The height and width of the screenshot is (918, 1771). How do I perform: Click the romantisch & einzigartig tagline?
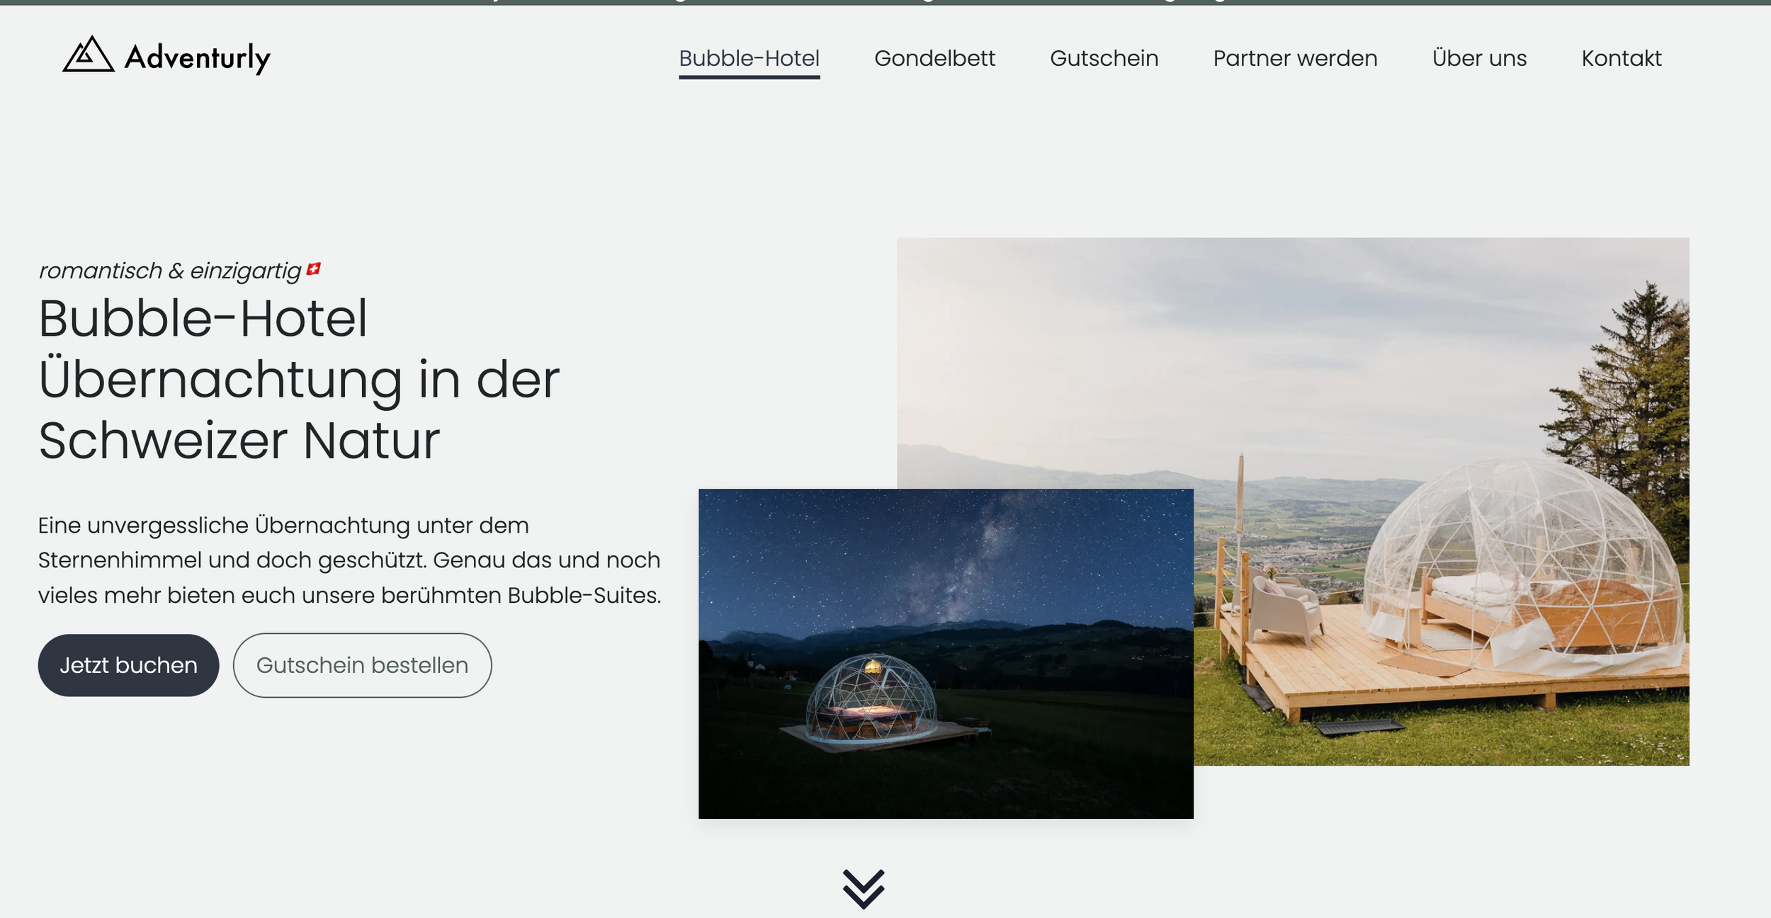pyautogui.click(x=170, y=271)
